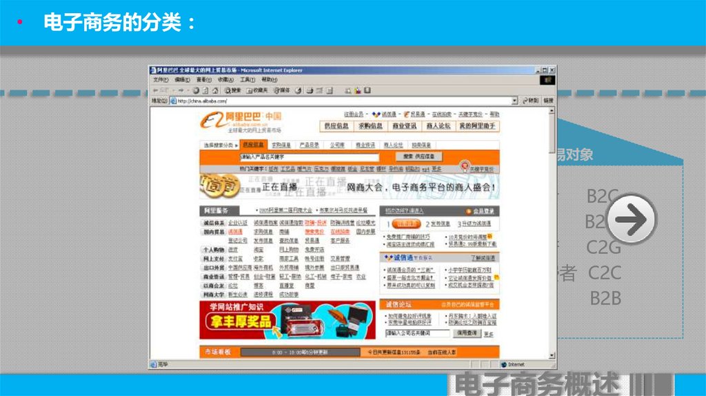The width and height of the screenshot is (706, 396).
Task: Select the 产品目录 search category tab
Action: (x=309, y=145)
